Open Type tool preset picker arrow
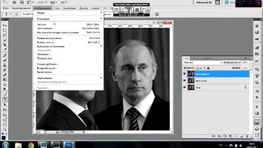This screenshot has width=263, height=148. [10, 14]
